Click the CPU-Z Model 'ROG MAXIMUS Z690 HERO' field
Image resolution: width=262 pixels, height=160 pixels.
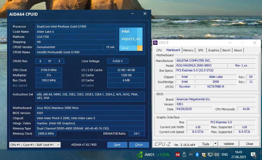[x=201, y=65]
